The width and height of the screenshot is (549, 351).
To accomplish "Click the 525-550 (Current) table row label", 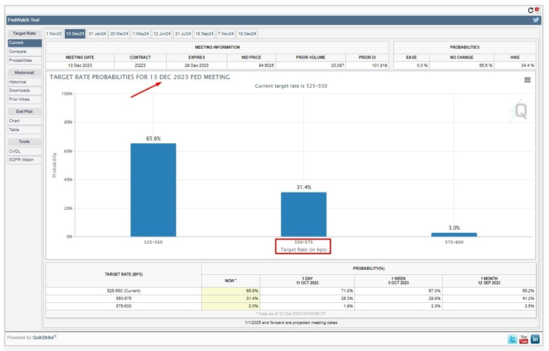I will click(124, 291).
